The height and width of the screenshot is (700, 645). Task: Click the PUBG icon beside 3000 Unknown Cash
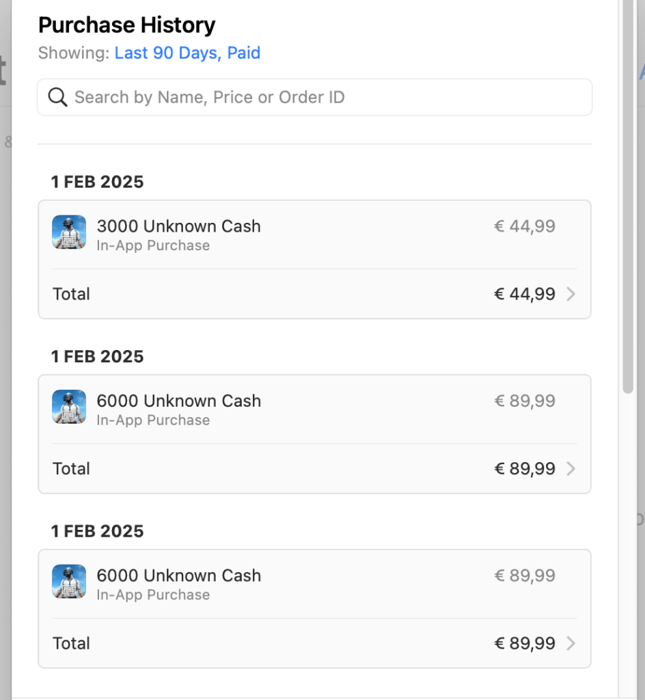click(x=69, y=232)
